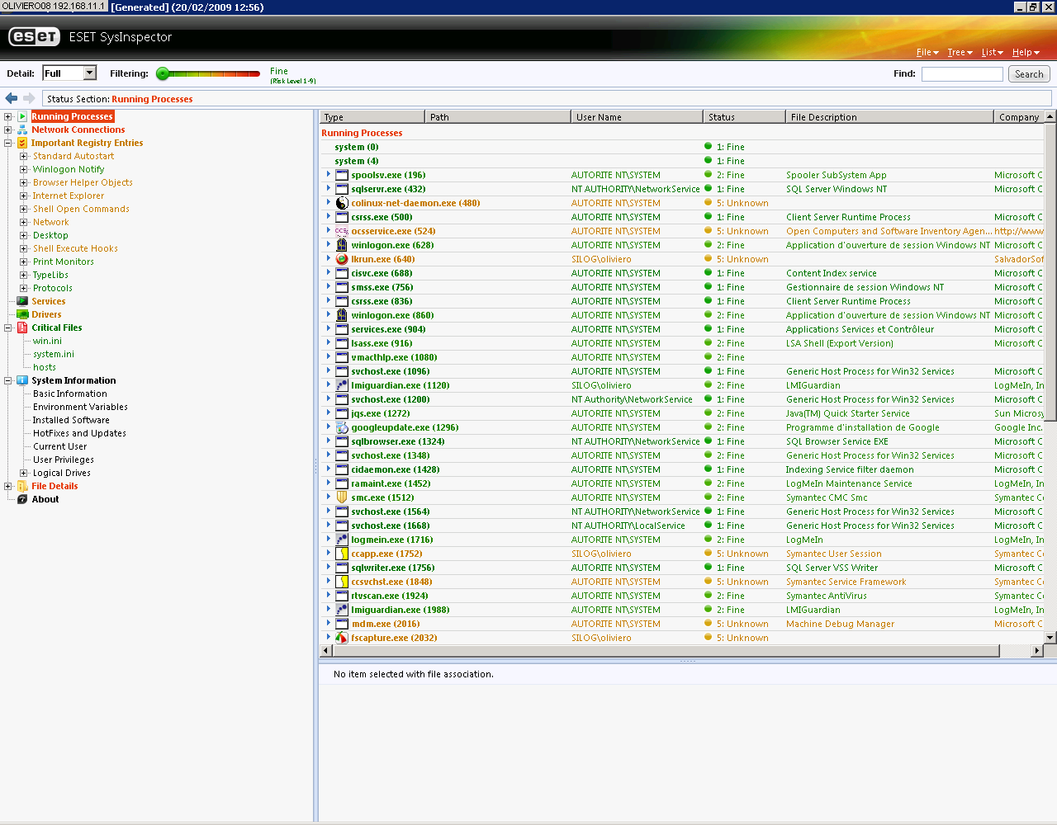The height and width of the screenshot is (825, 1057).
Task: Click the File Details tree icon
Action: 23,486
